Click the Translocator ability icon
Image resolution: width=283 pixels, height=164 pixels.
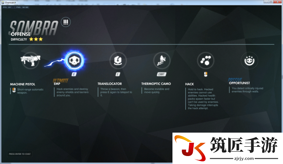118,61
